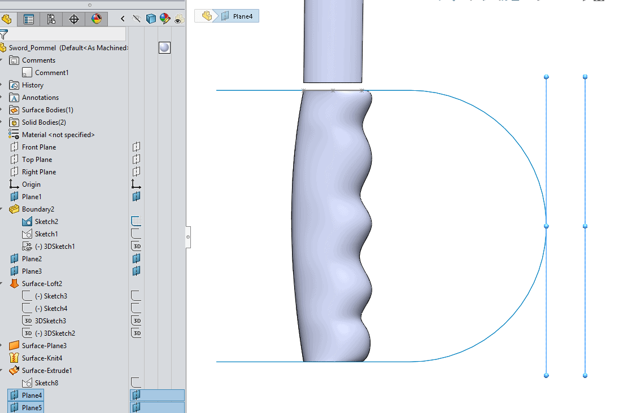
Task: Click the panel splitter collapse handle
Action: click(189, 237)
